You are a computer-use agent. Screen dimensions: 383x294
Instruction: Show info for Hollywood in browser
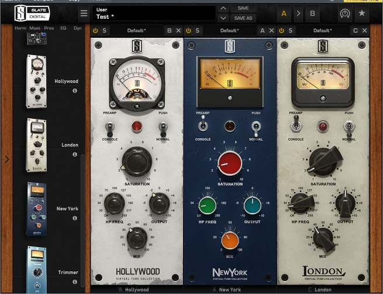(75, 91)
